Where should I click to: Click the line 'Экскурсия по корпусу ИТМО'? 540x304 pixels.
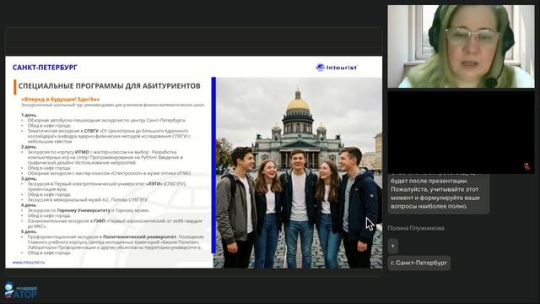(105, 157)
